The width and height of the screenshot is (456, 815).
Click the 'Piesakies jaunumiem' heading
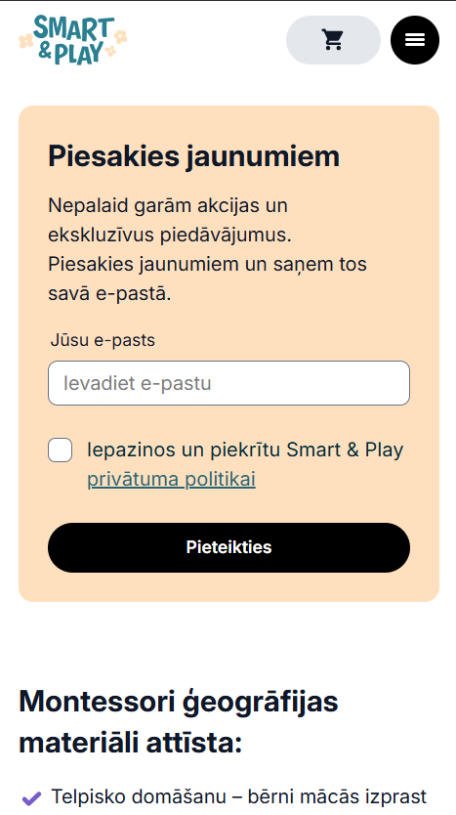pos(193,156)
